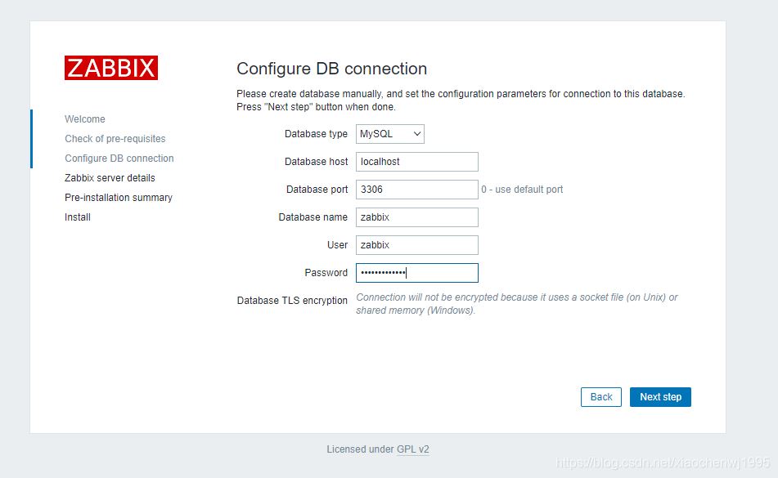This screenshot has width=778, height=478.
Task: Click the Database TLS encryption label
Action: tap(292, 301)
